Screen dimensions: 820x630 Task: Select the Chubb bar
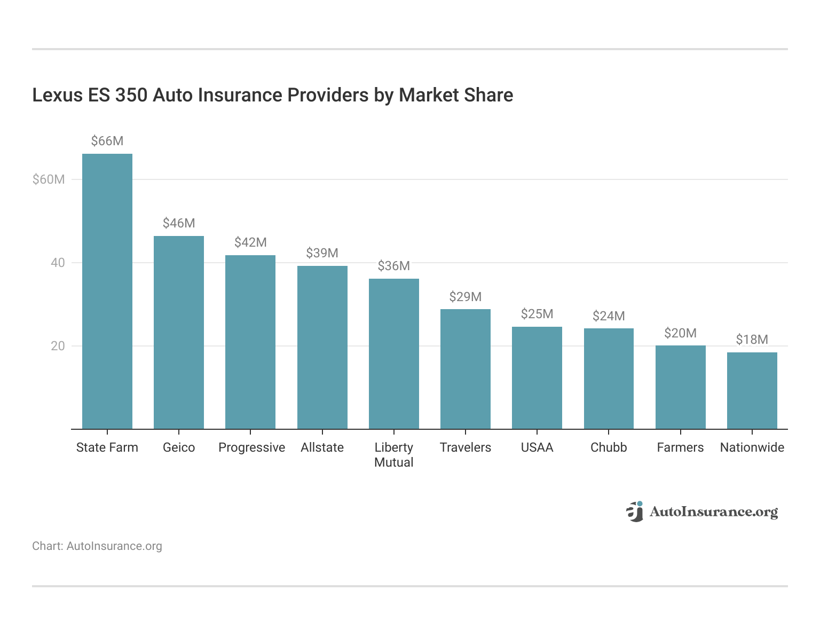point(609,379)
